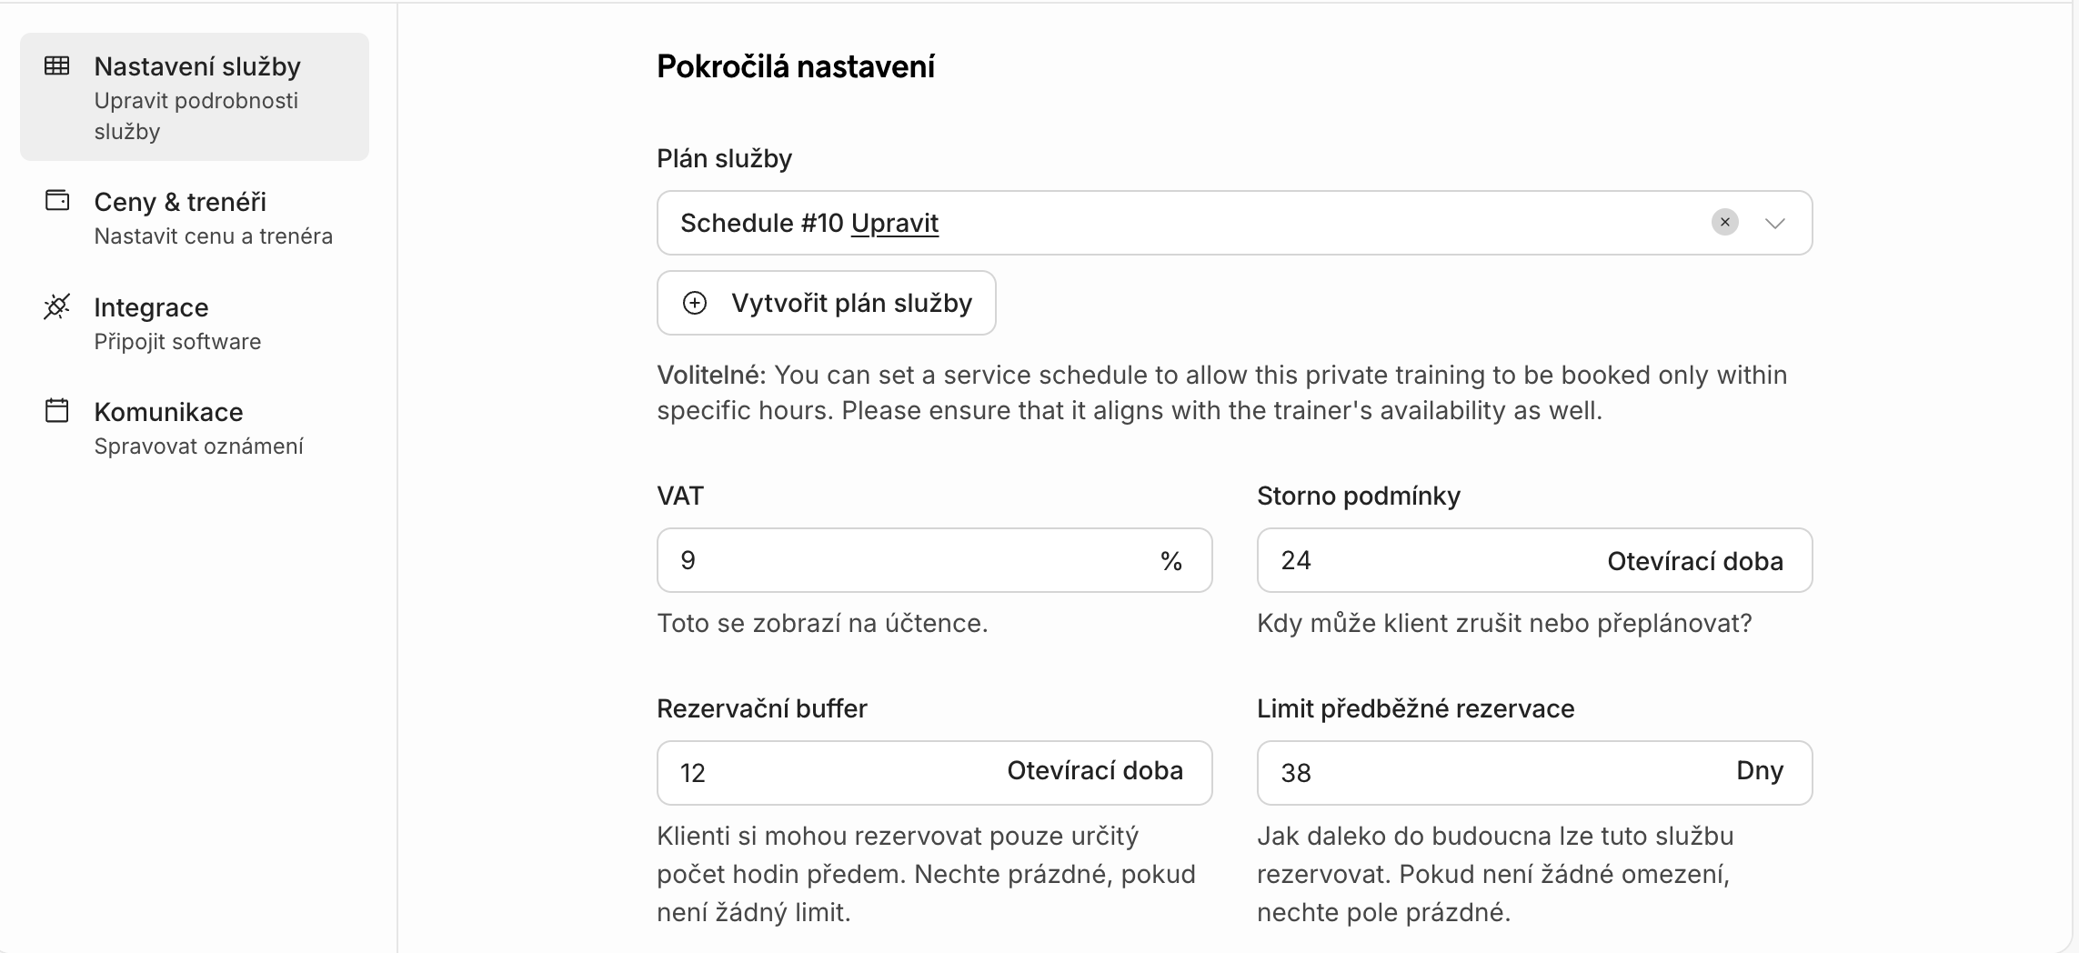This screenshot has height=953, width=2079.
Task: Click the Rezervační buffer field showing 12
Action: pyautogui.click(x=819, y=773)
